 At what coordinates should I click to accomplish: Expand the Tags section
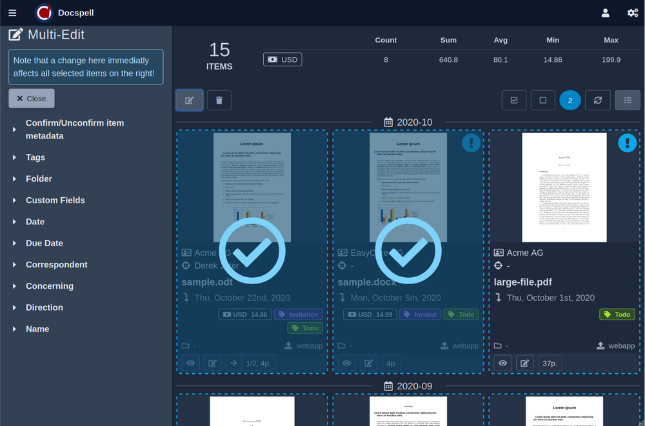point(35,157)
